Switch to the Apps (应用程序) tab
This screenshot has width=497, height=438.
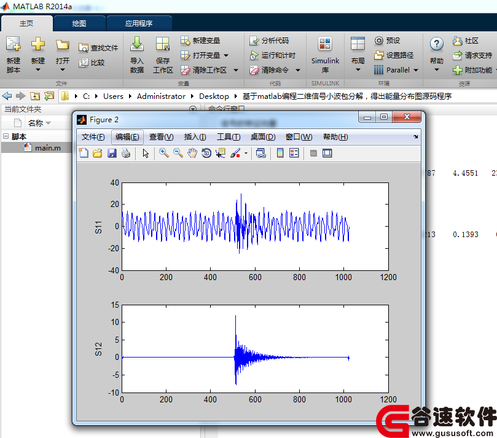(139, 23)
